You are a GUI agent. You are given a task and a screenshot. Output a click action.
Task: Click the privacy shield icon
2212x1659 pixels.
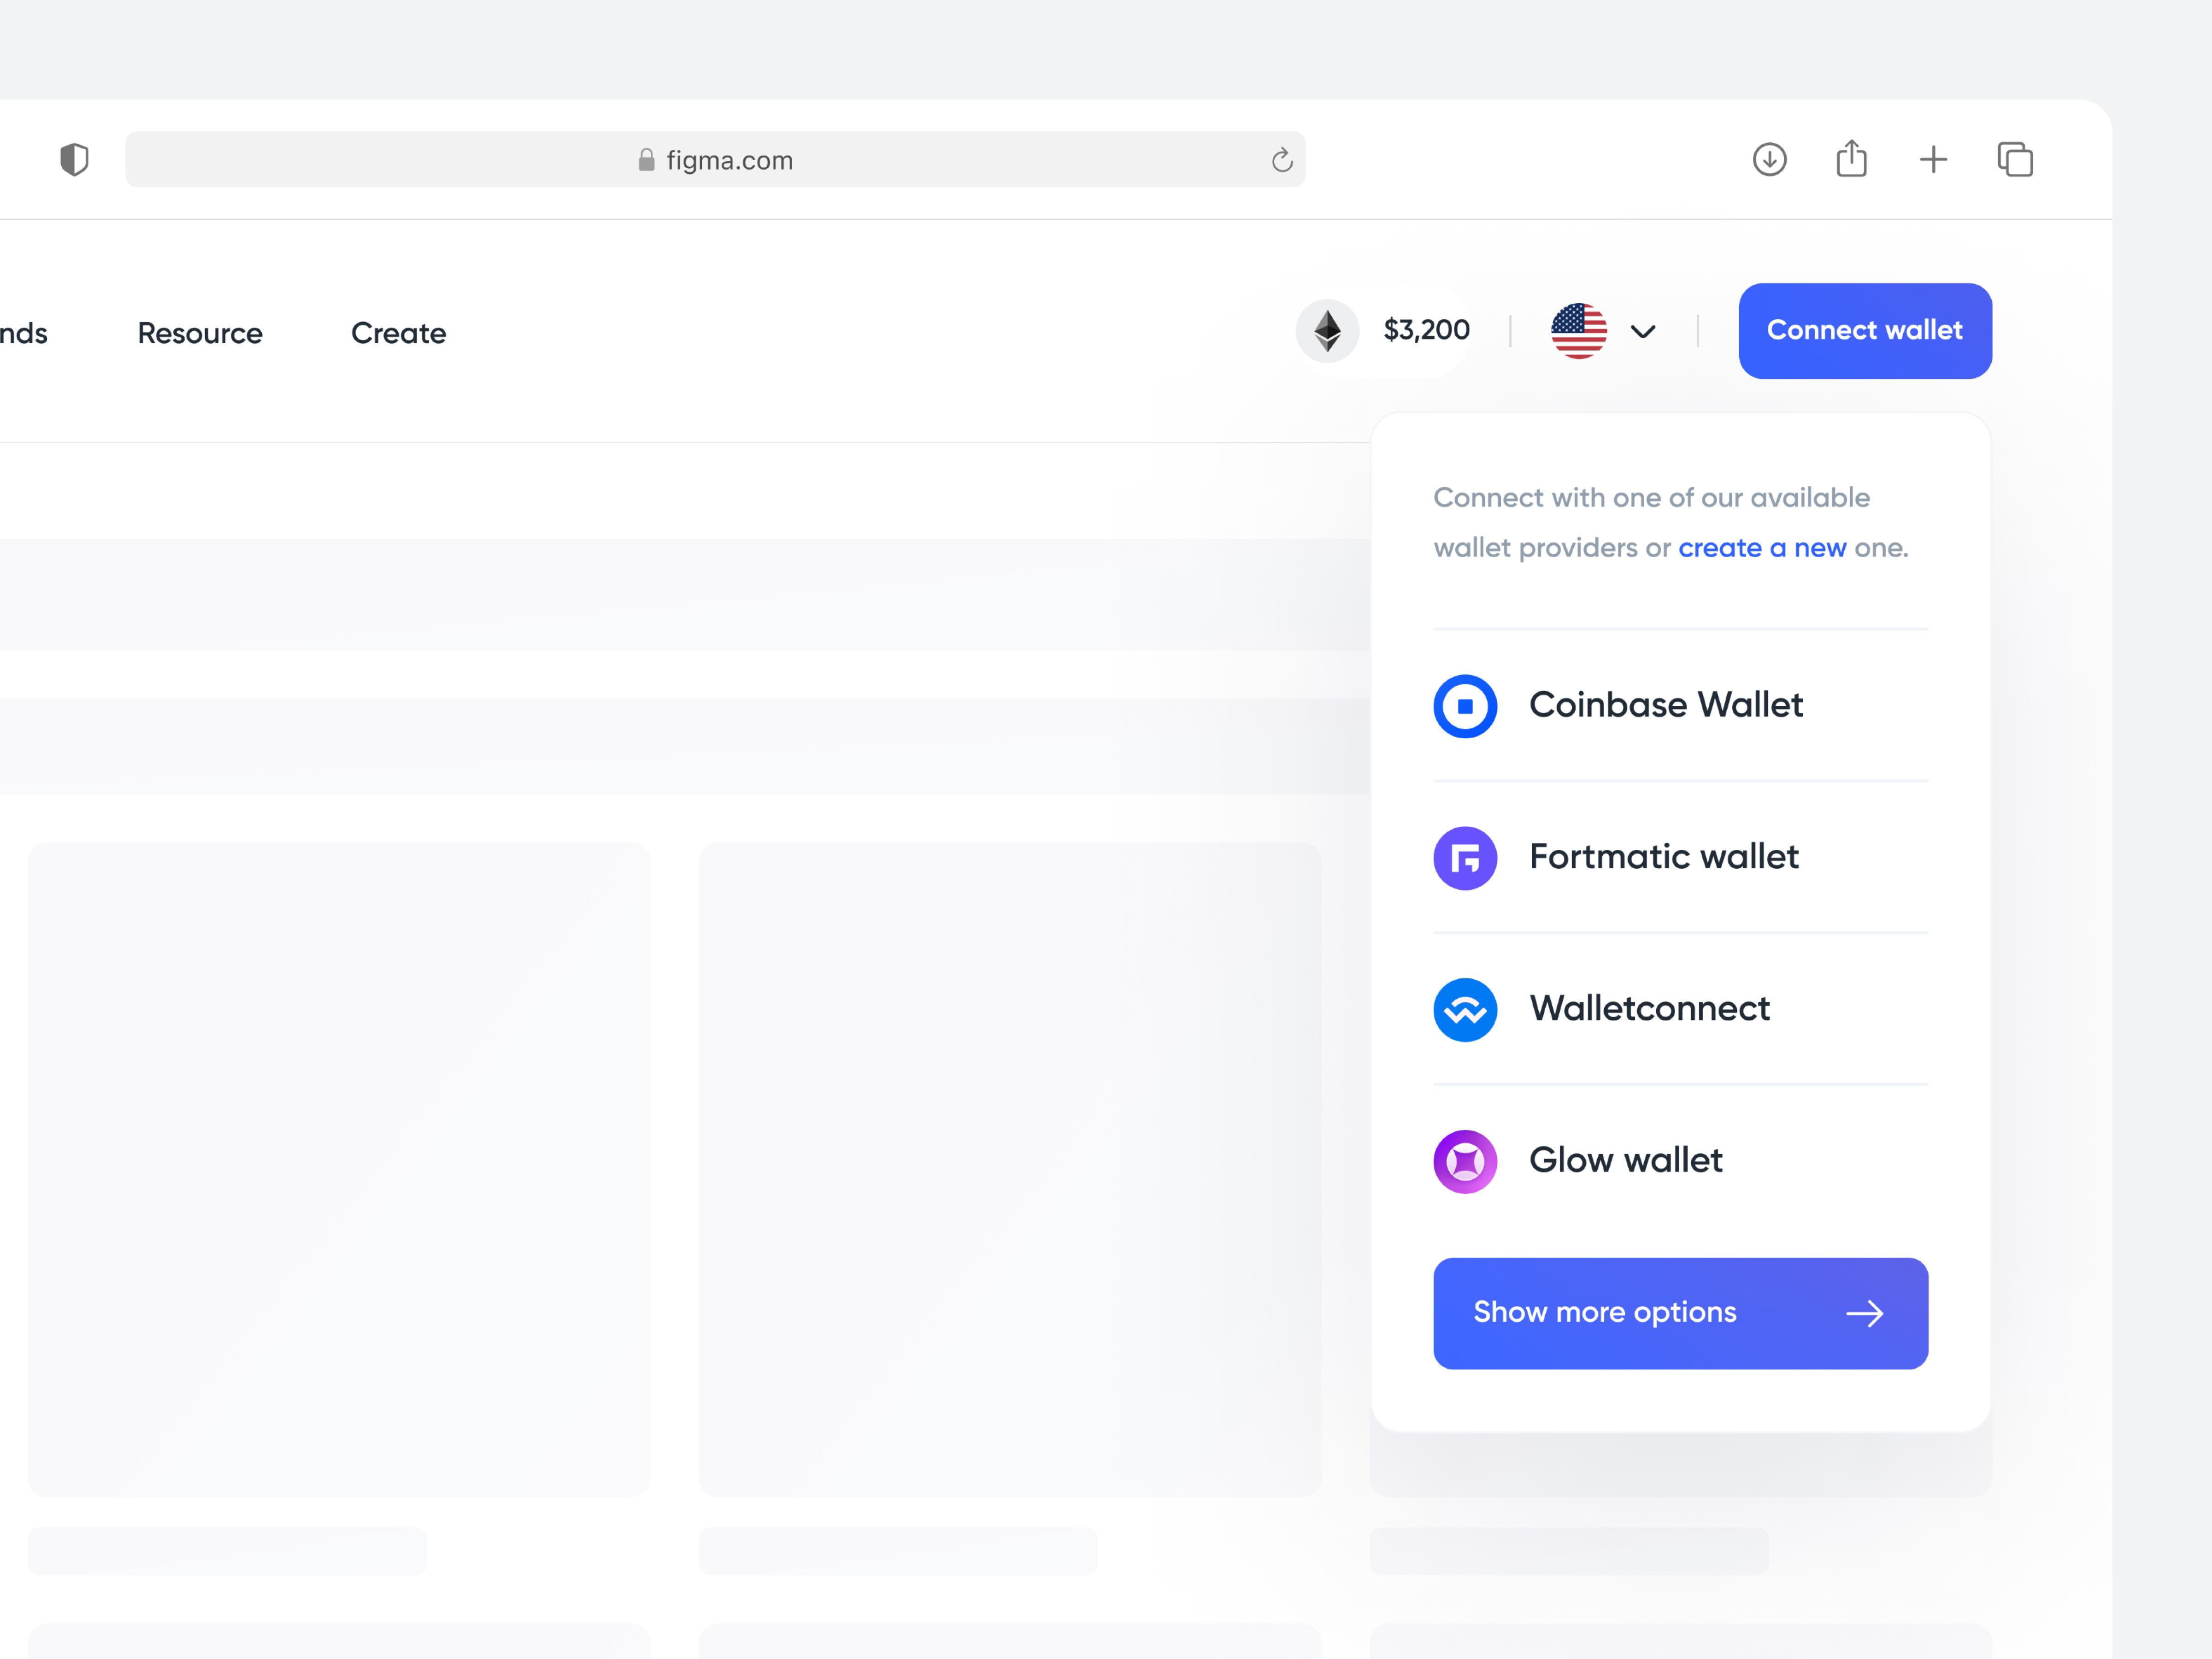coord(75,158)
